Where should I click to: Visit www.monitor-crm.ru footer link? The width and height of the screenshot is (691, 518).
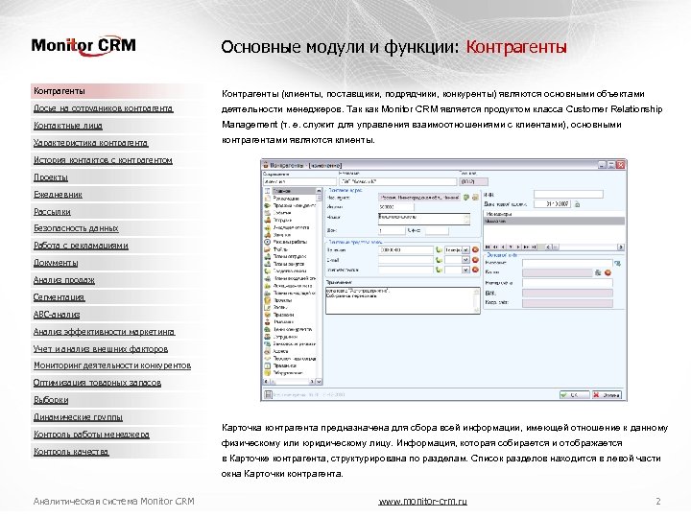pos(422,502)
